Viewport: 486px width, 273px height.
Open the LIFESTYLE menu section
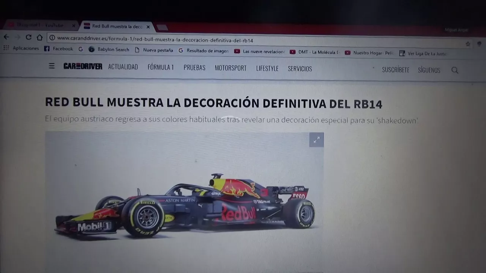267,68
